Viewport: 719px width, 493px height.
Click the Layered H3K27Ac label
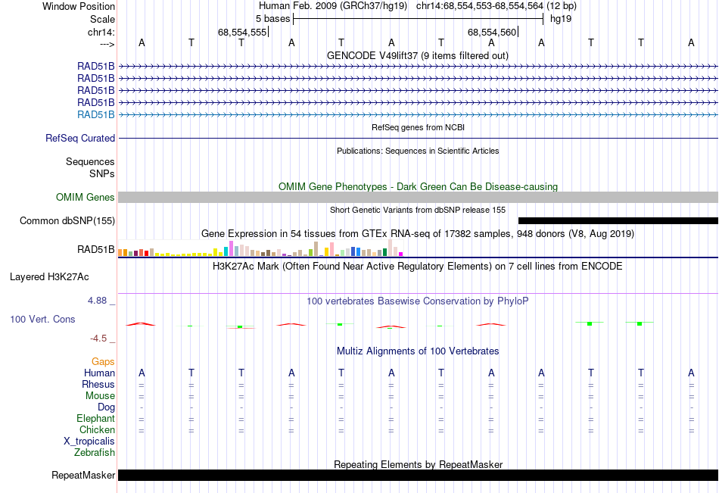pos(49,277)
